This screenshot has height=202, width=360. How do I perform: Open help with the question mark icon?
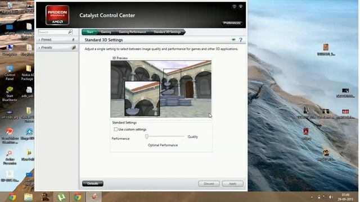(241, 40)
